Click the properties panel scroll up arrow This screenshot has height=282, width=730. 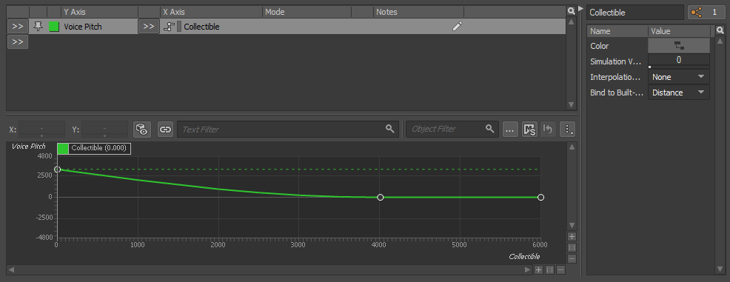[720, 41]
